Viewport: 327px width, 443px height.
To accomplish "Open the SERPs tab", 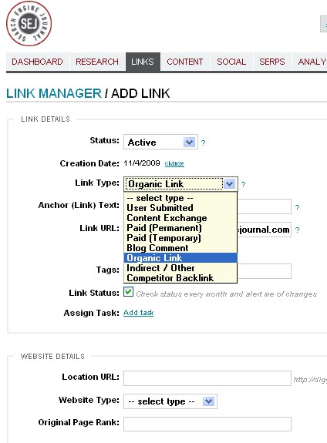I will pyautogui.click(x=272, y=62).
